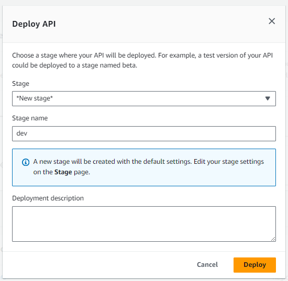Image resolution: width=288 pixels, height=281 pixels.
Task: Select the *New stage* text in combo box
Action: (35, 98)
